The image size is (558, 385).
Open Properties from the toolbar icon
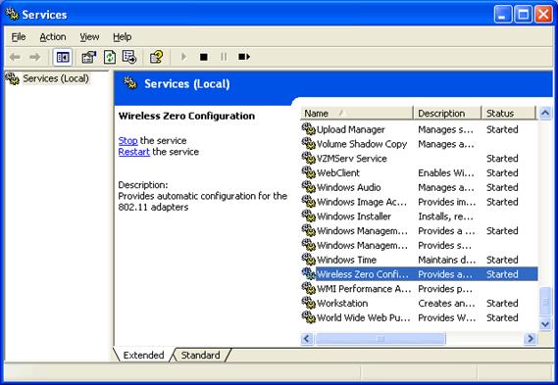89,57
